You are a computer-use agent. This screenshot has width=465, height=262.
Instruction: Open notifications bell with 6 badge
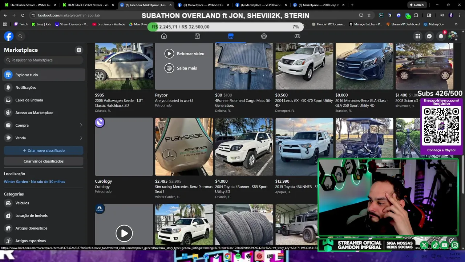[441, 36]
